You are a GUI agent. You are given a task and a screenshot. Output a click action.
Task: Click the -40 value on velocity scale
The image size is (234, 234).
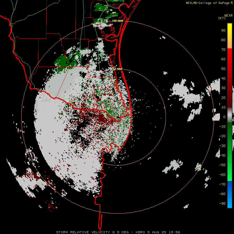pyautogui.click(x=222, y=155)
